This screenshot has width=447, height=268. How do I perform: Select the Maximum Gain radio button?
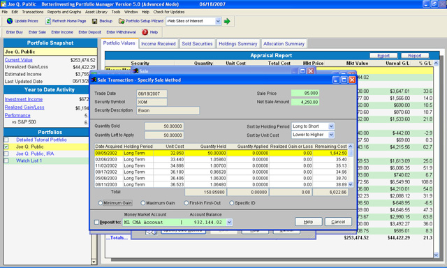coord(142,203)
